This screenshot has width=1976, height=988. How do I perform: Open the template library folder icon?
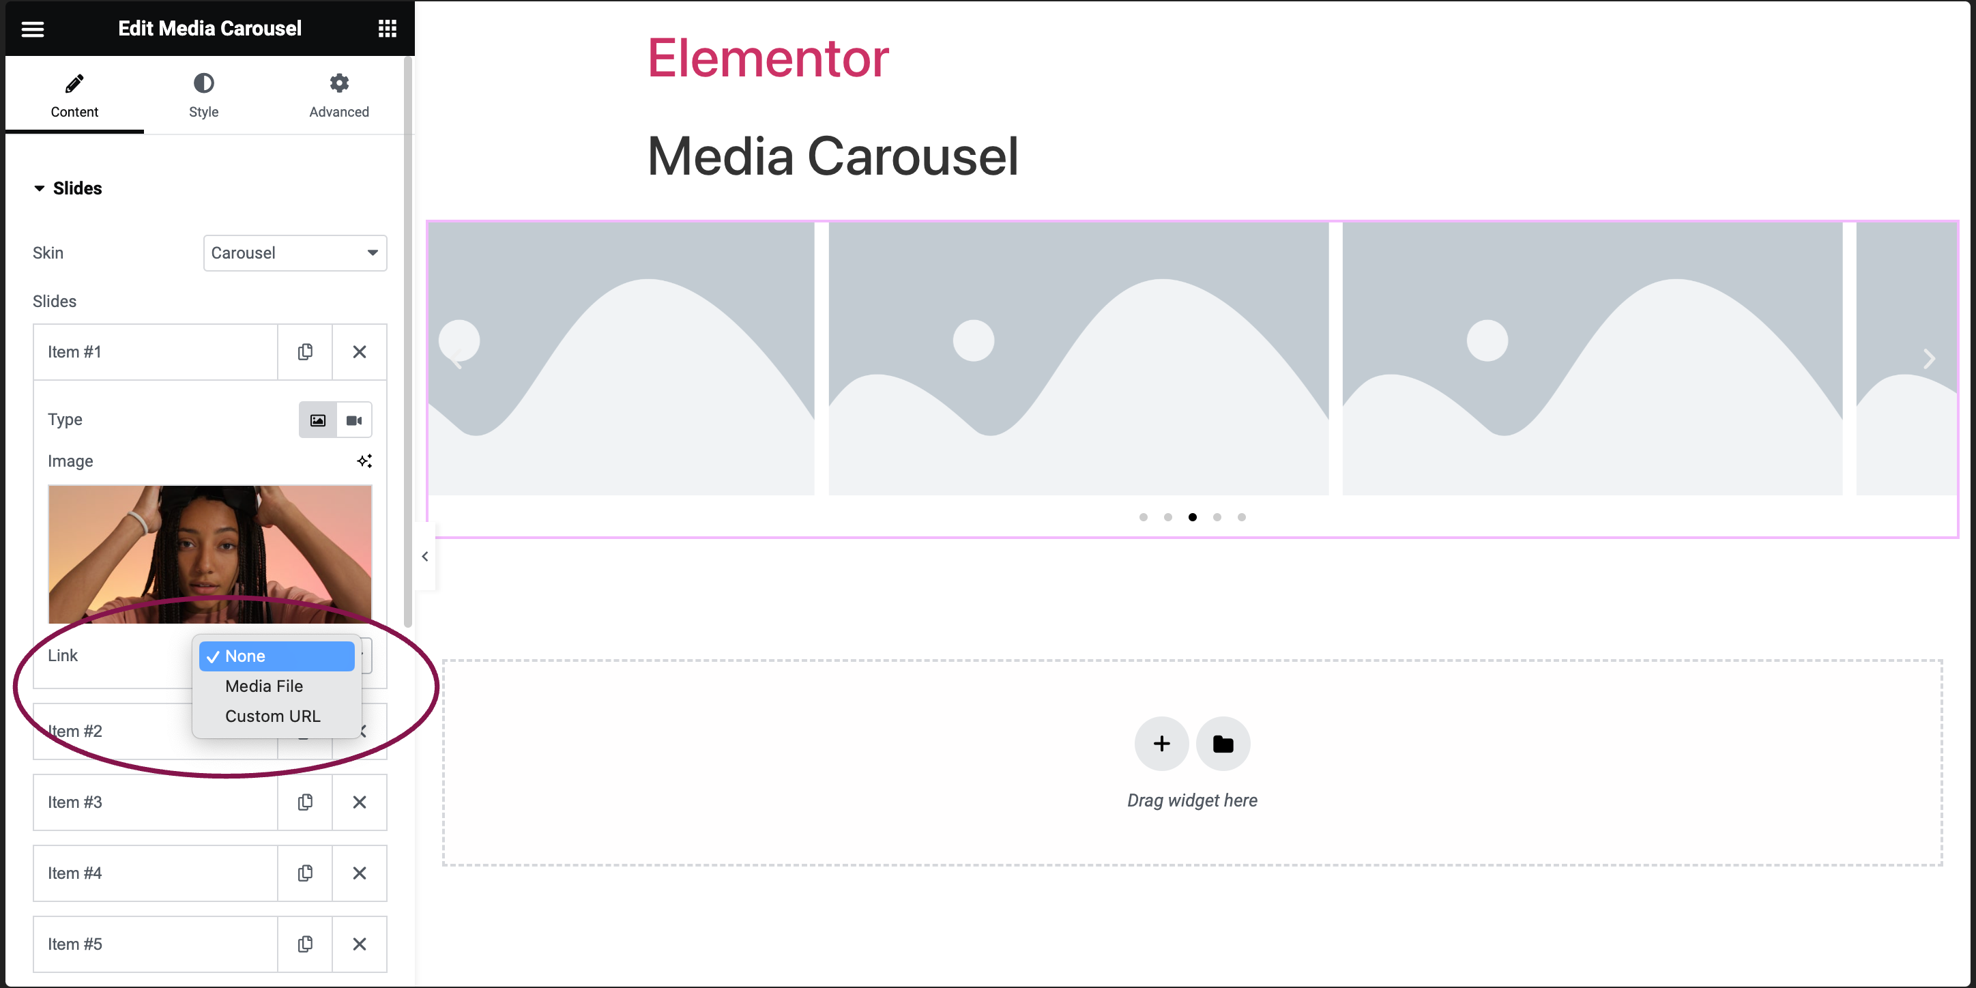coord(1223,743)
